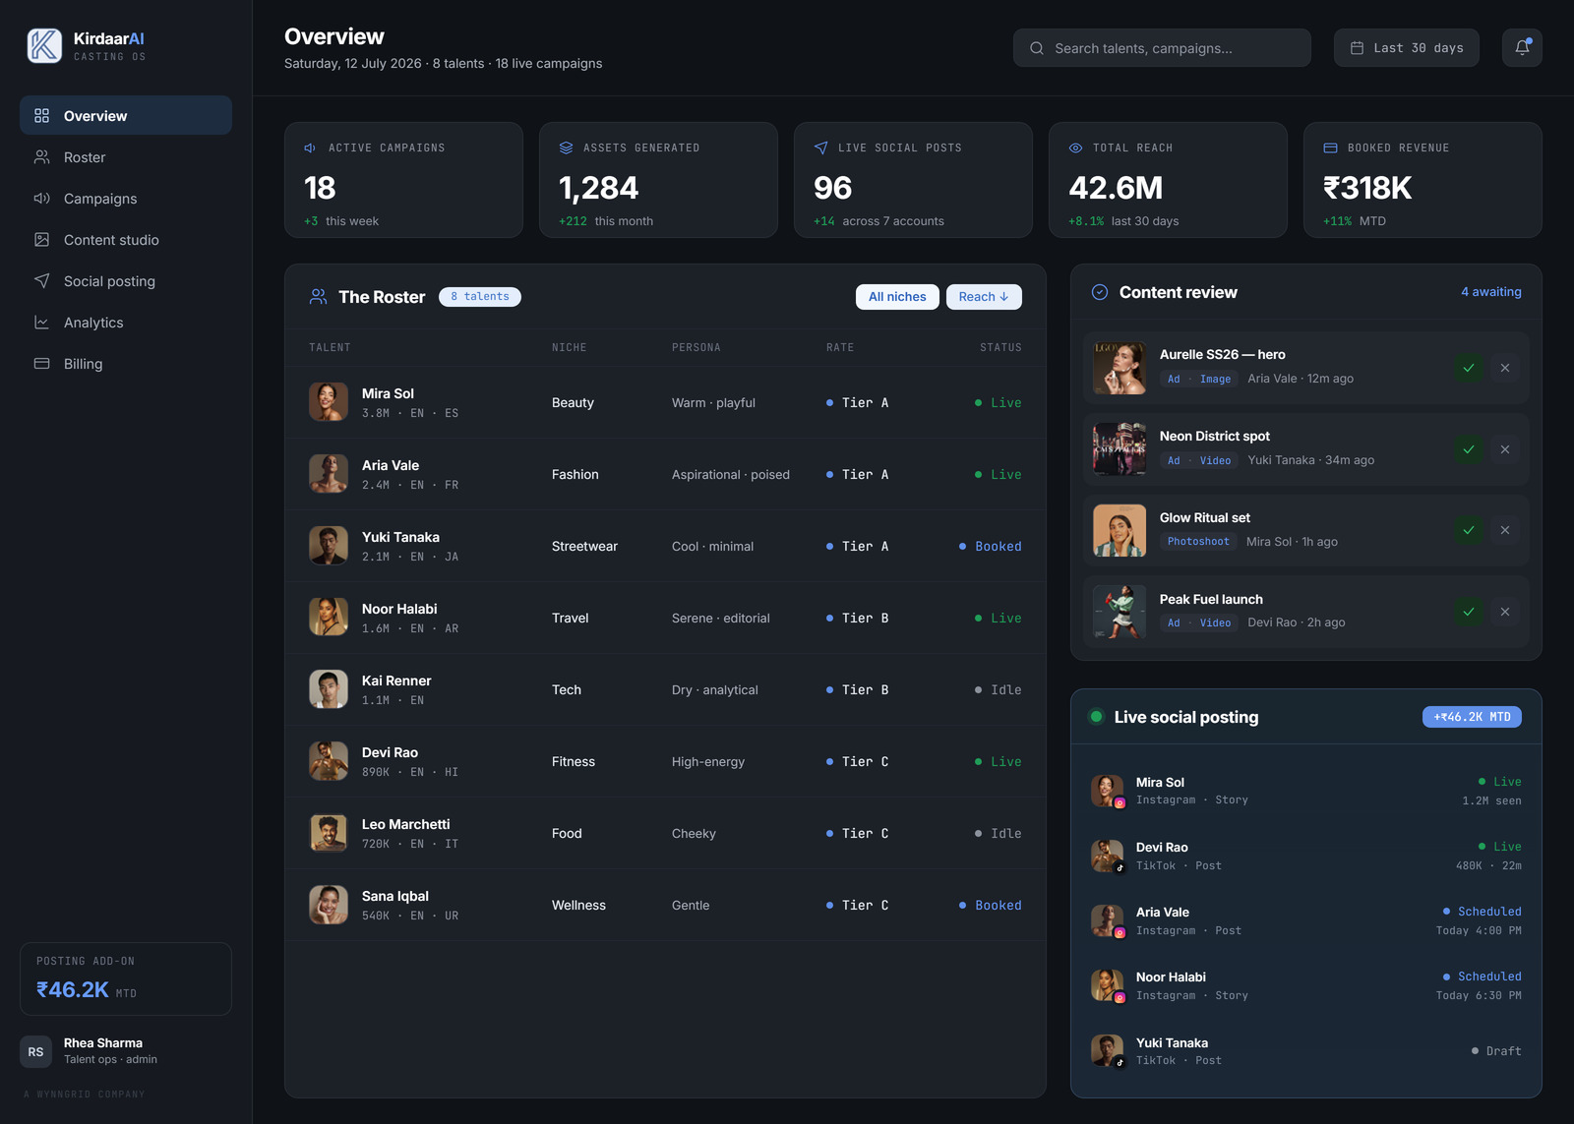
Task: Click the green live posting status dot
Action: [x=1096, y=716]
